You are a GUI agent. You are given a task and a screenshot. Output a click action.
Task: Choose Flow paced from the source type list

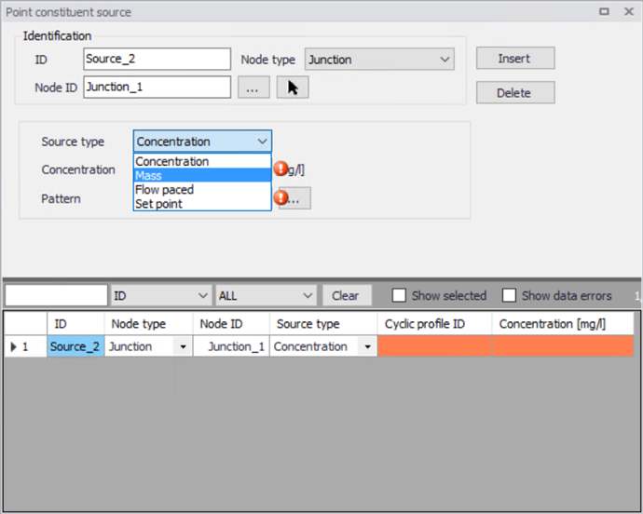[x=202, y=189]
